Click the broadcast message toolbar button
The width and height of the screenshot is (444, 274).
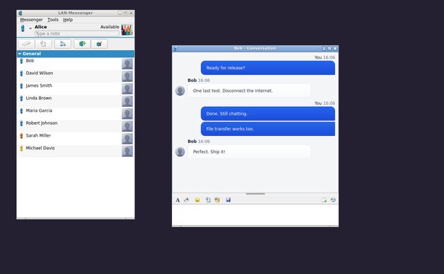coord(62,44)
